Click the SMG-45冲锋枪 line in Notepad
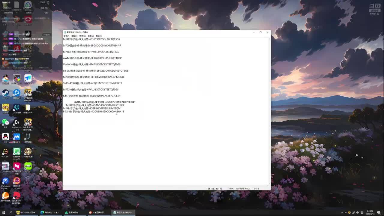The height and width of the screenshot is (216, 384). click(x=92, y=83)
